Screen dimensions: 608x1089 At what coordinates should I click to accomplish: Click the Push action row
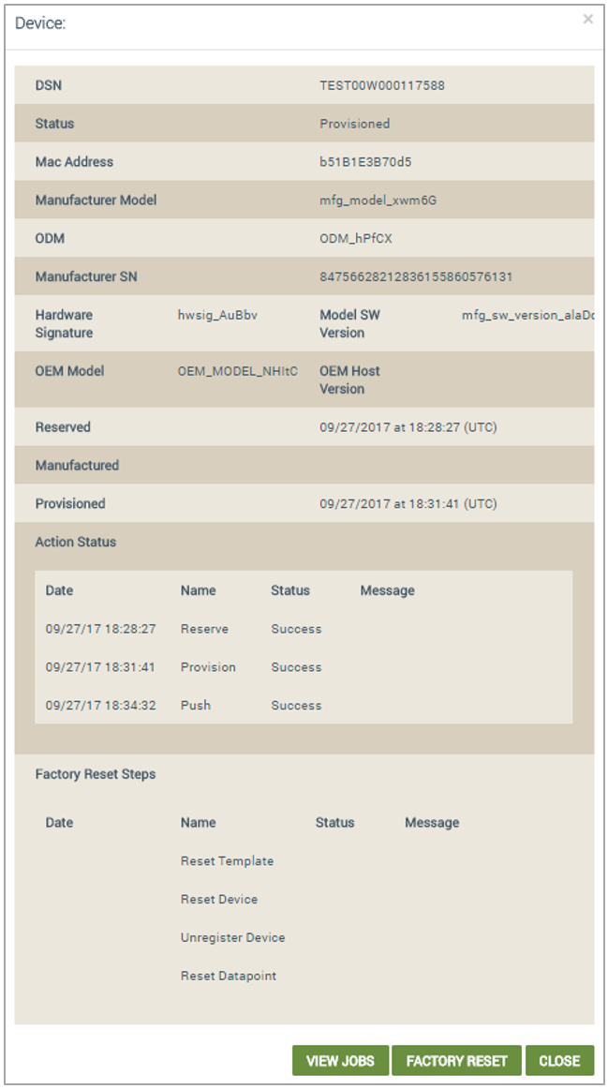(x=304, y=705)
